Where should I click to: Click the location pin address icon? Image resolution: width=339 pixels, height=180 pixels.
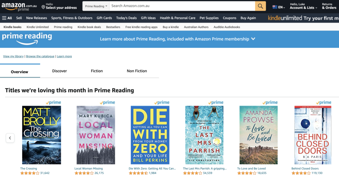[43, 7]
